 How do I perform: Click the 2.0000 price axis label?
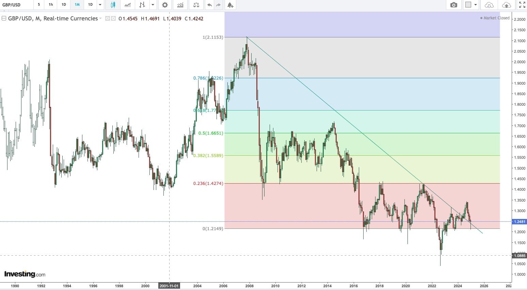coord(520,62)
